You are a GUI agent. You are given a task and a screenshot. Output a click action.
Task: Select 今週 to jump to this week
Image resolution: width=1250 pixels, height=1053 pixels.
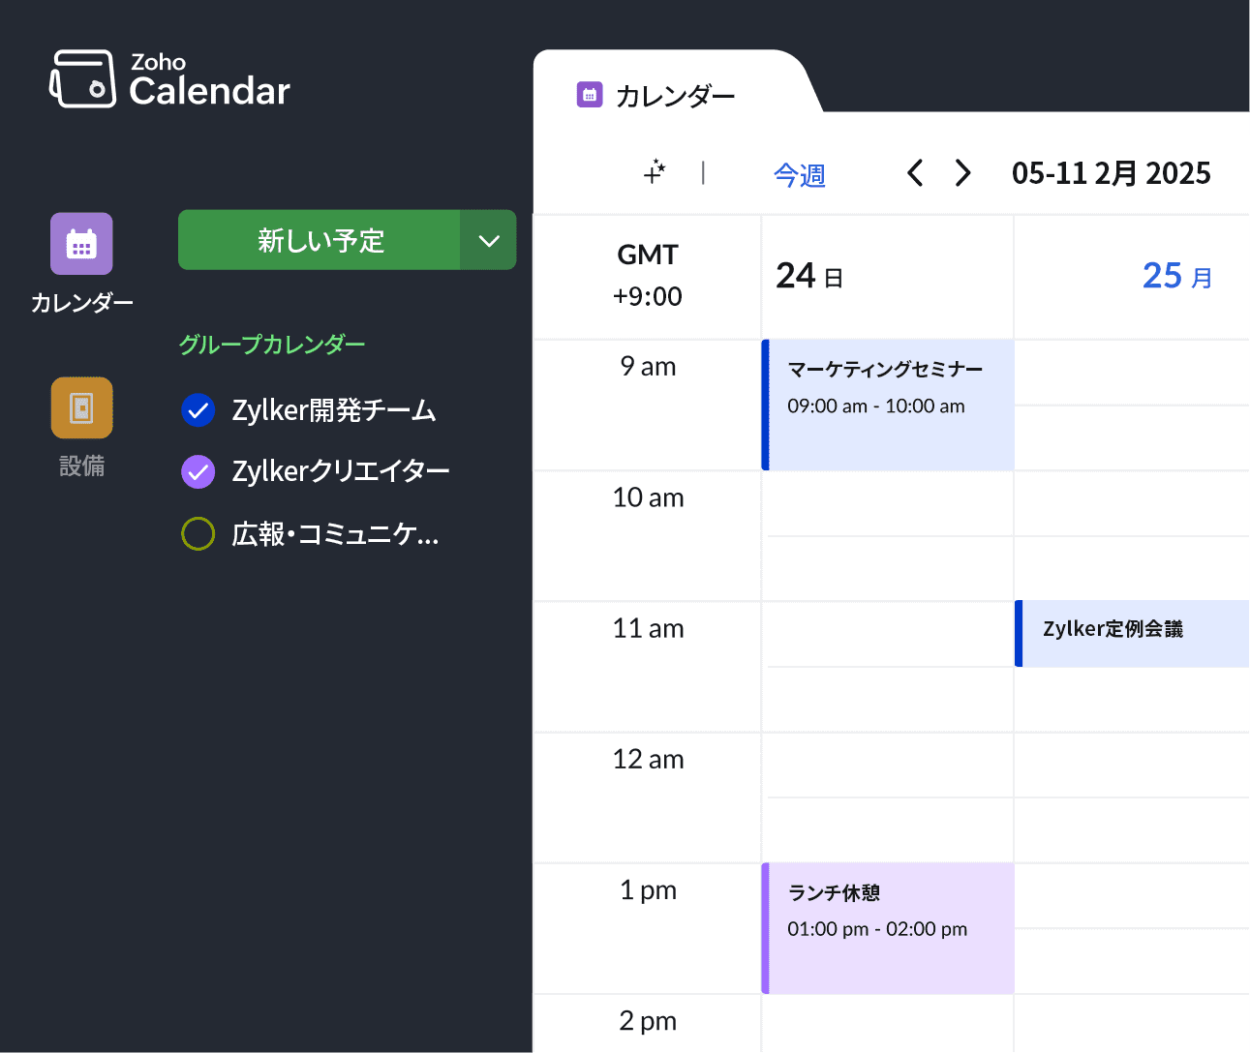click(x=800, y=174)
